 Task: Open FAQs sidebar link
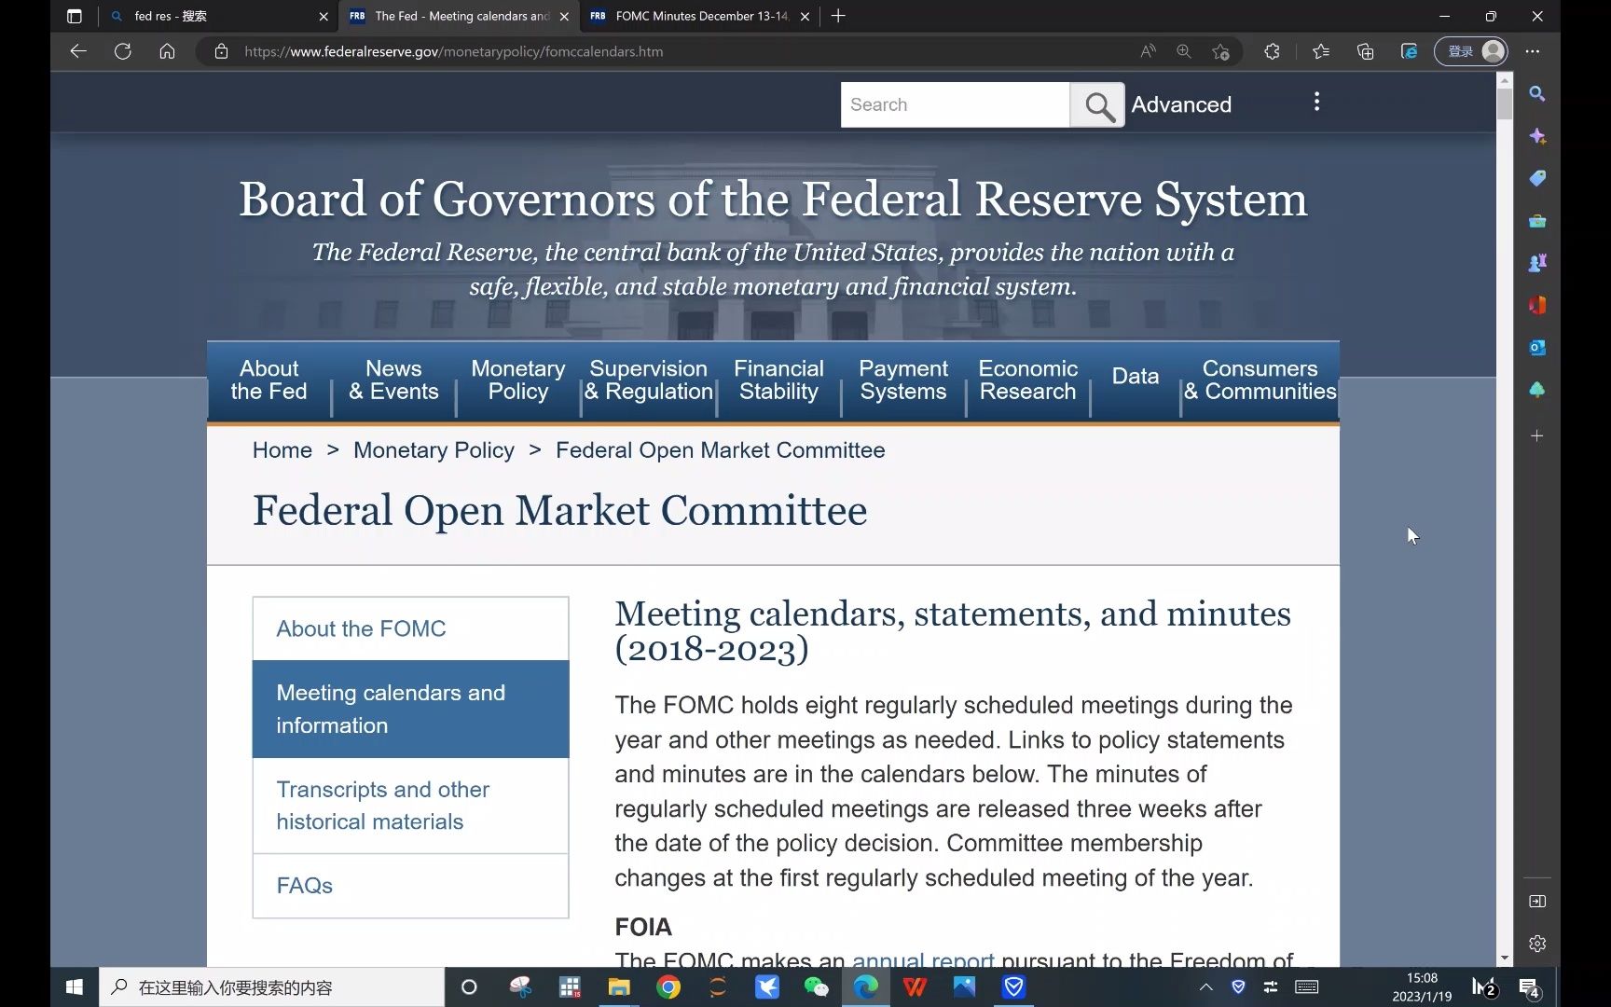410,886
